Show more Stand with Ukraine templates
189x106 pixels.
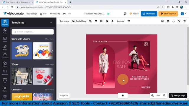[x=49, y=39]
